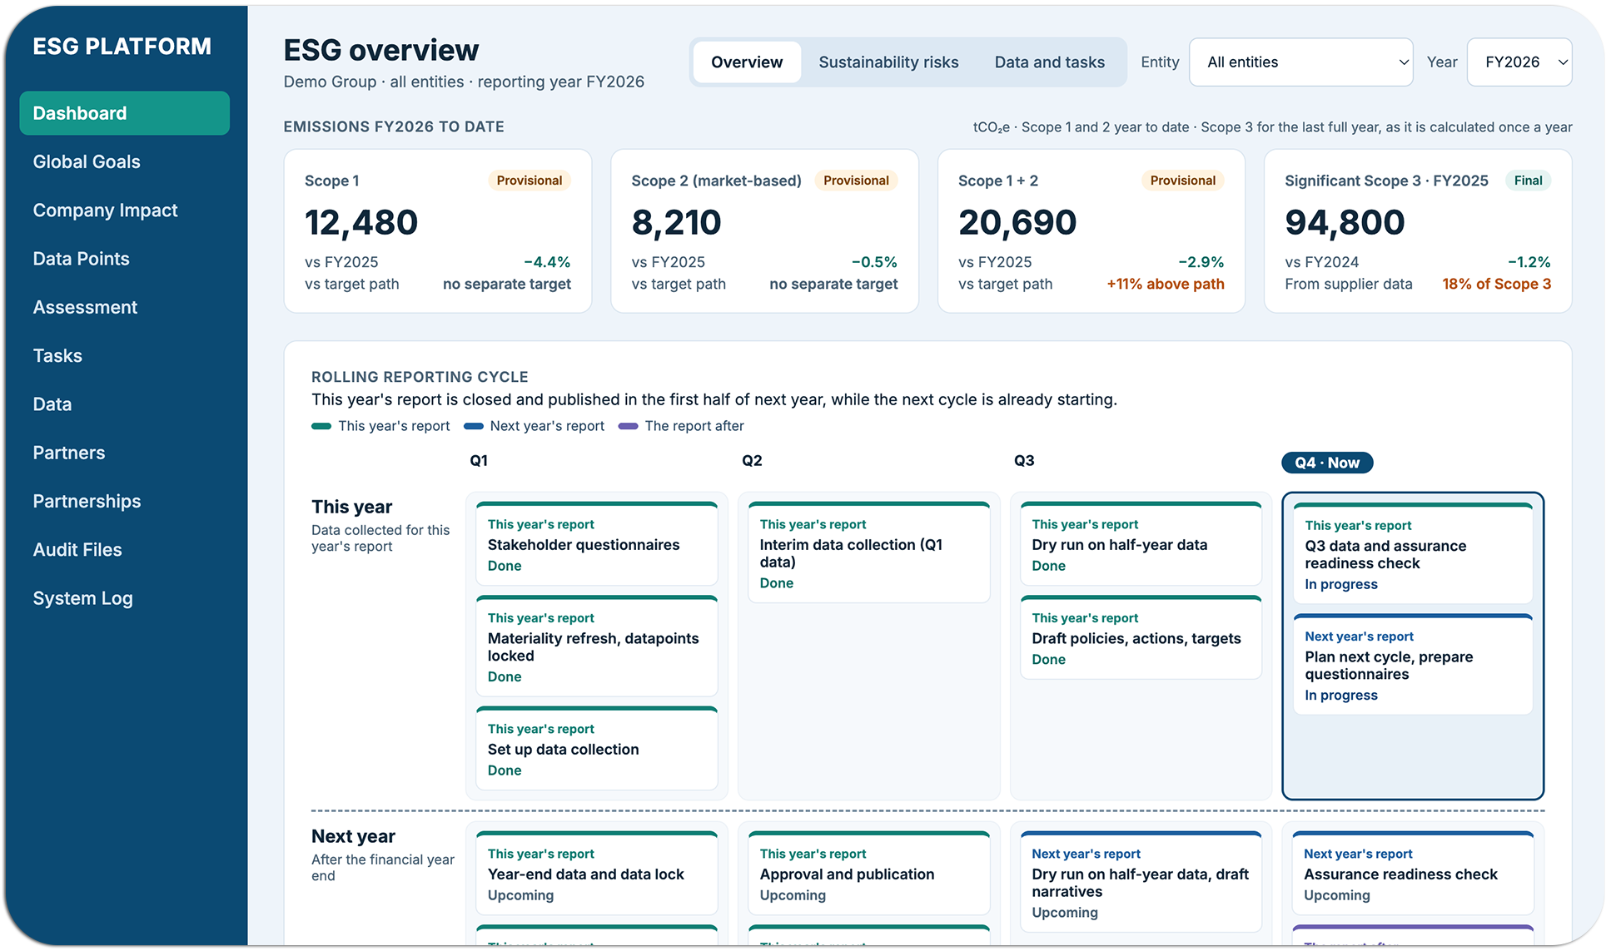The height and width of the screenshot is (951, 1611).
Task: Click the ESG PLATFORM logo text
Action: (122, 47)
